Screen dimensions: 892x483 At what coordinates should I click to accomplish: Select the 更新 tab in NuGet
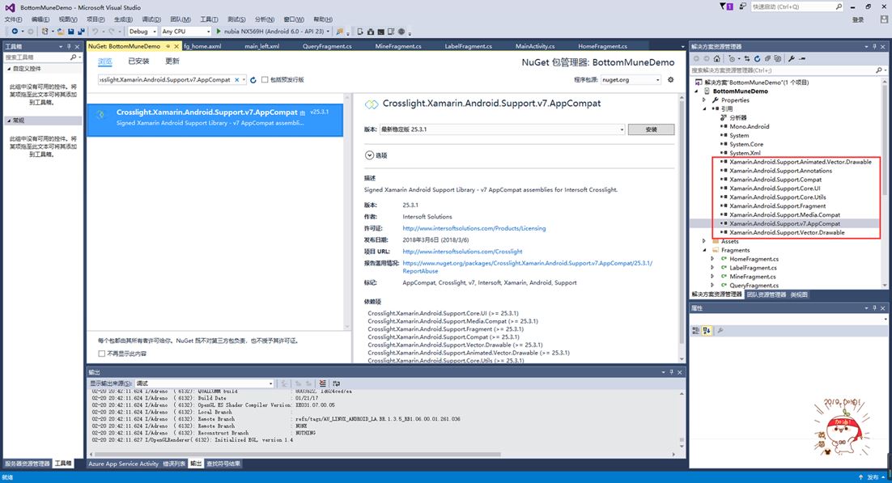coord(172,61)
